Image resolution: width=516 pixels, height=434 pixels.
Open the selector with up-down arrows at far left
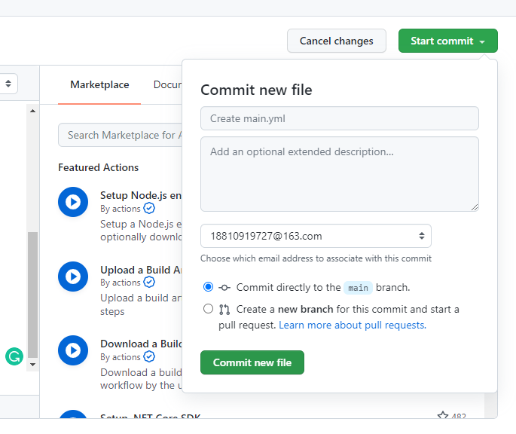tap(8, 84)
